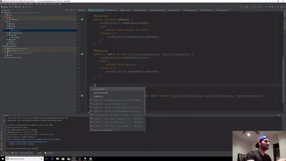286x161 pixels.
Task: Collapse the project root folder arrow
Action: (x=4, y=13)
